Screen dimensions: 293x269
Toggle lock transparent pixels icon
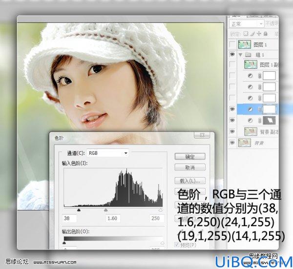[x=246, y=34]
